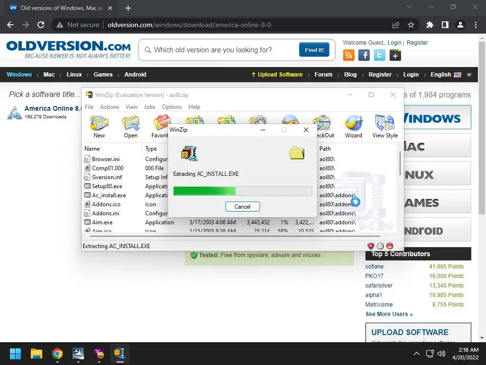Click the WinZip View Style toolbar icon
The image size is (486, 365).
385,126
